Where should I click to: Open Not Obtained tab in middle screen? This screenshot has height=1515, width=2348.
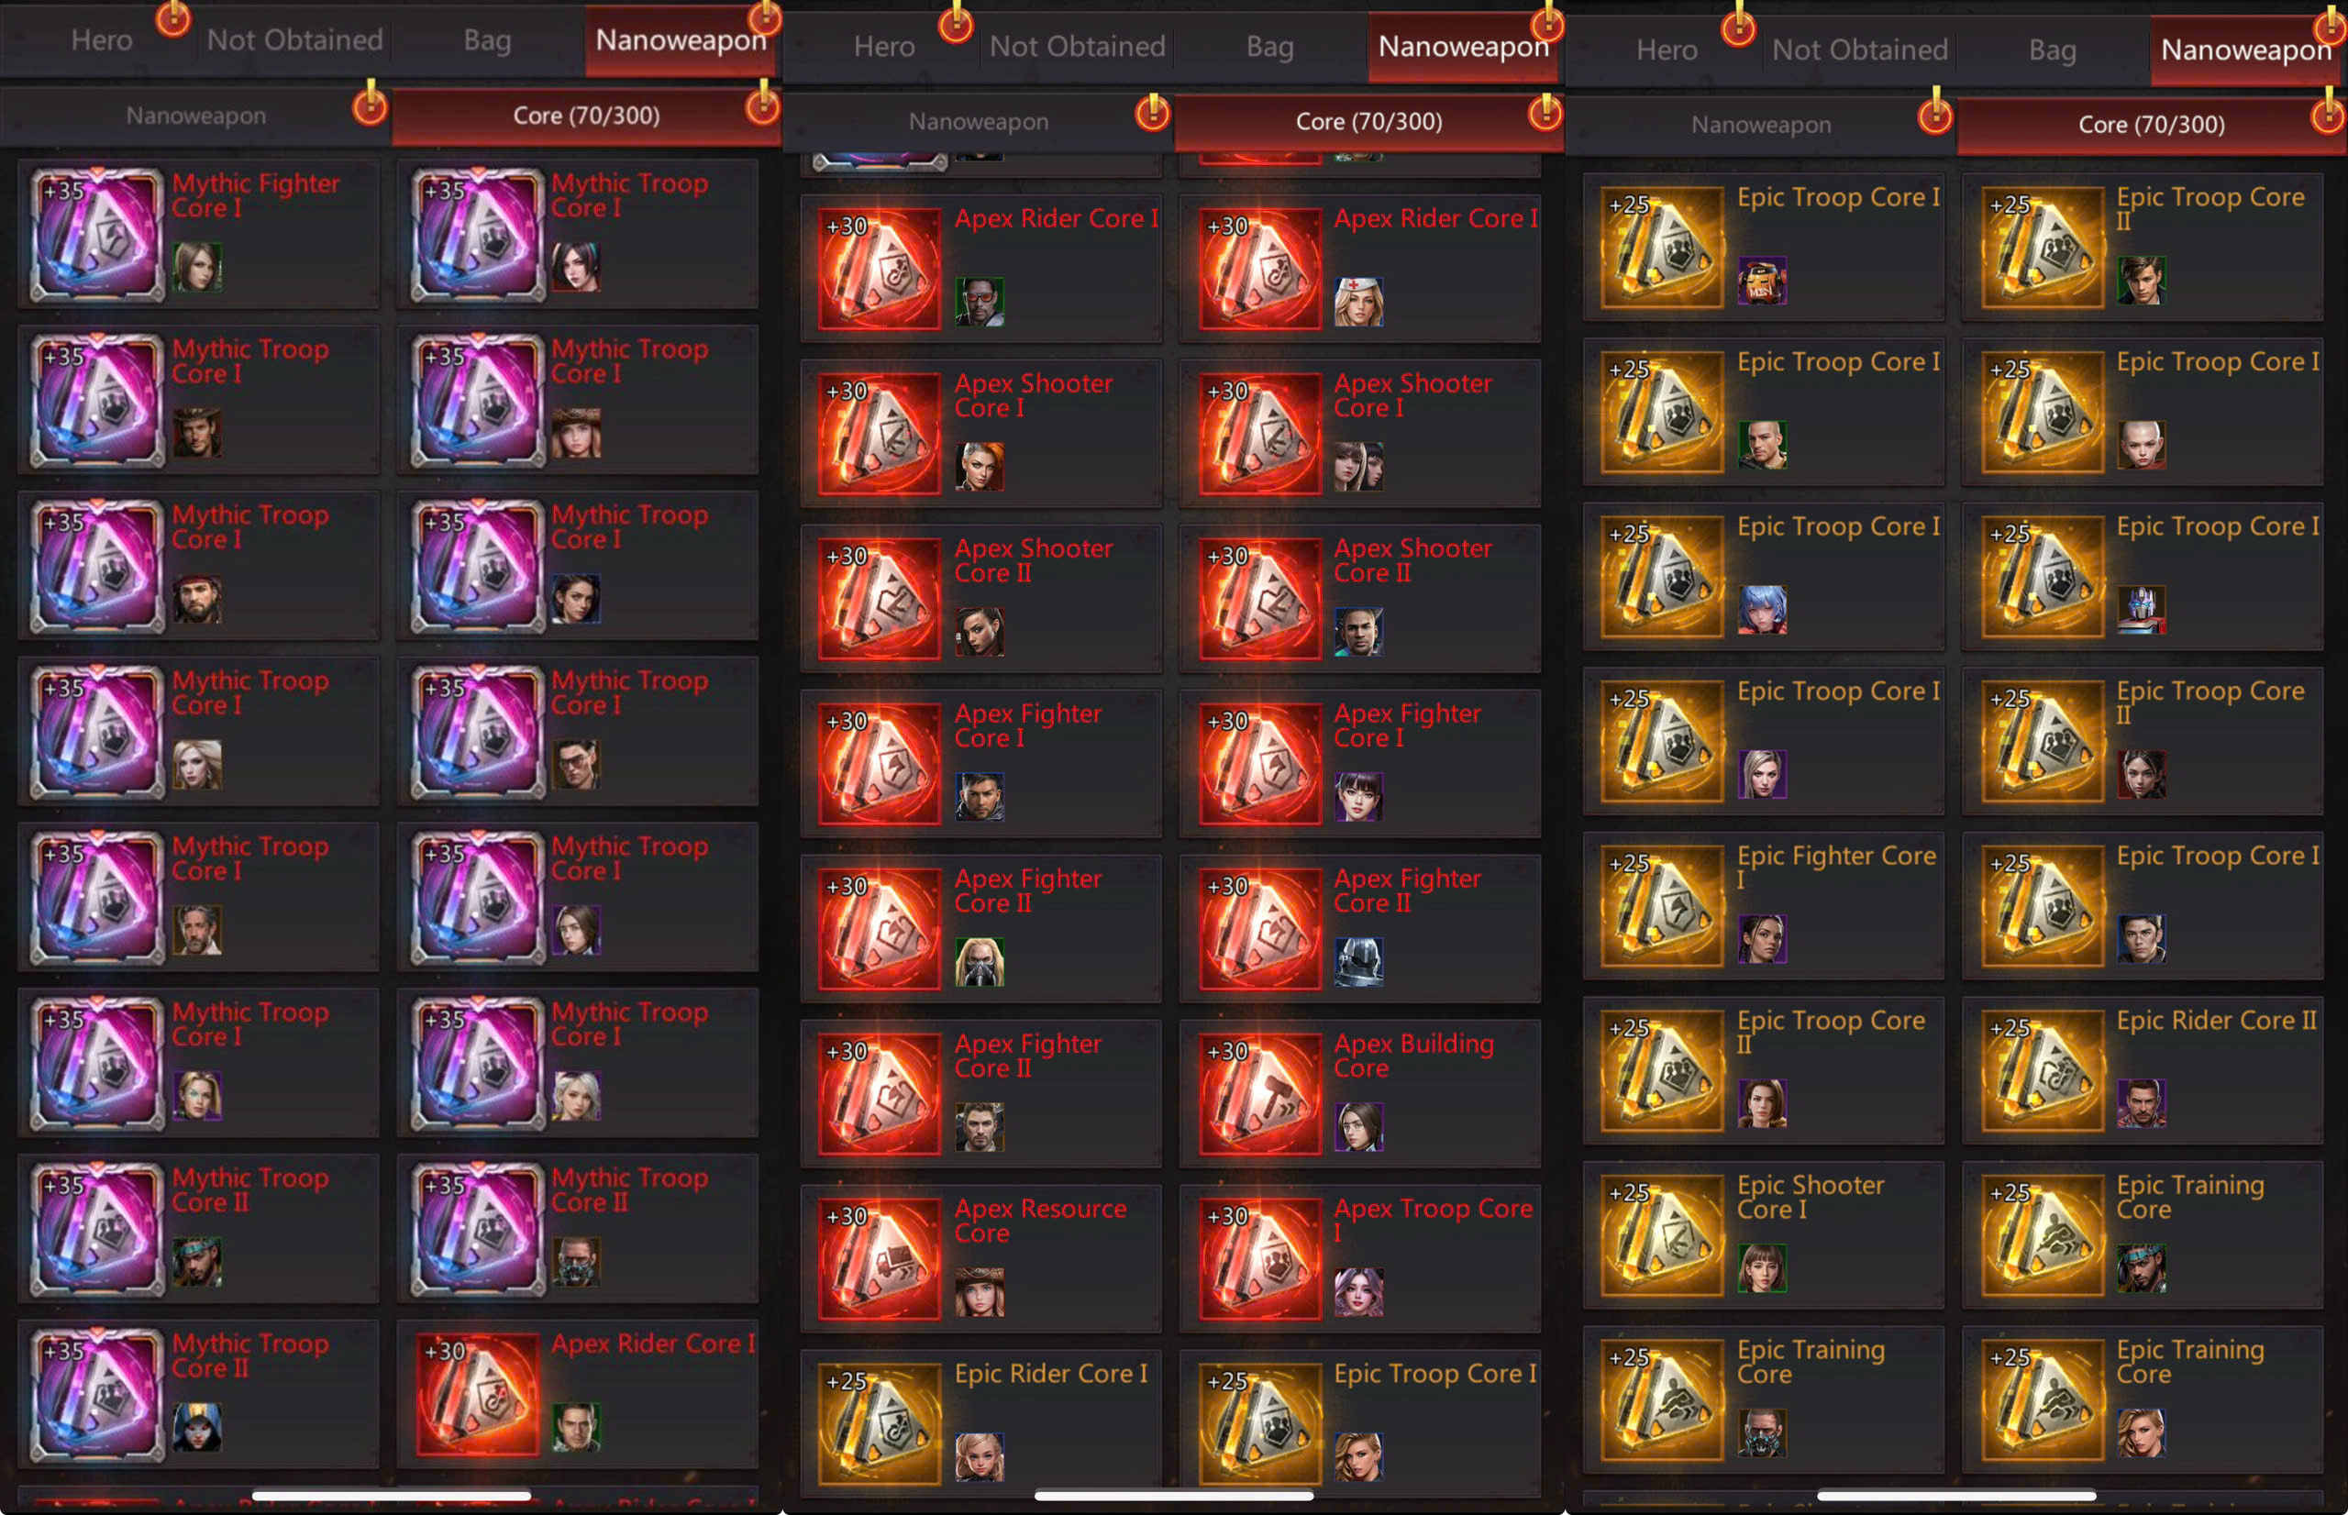coord(1077,46)
